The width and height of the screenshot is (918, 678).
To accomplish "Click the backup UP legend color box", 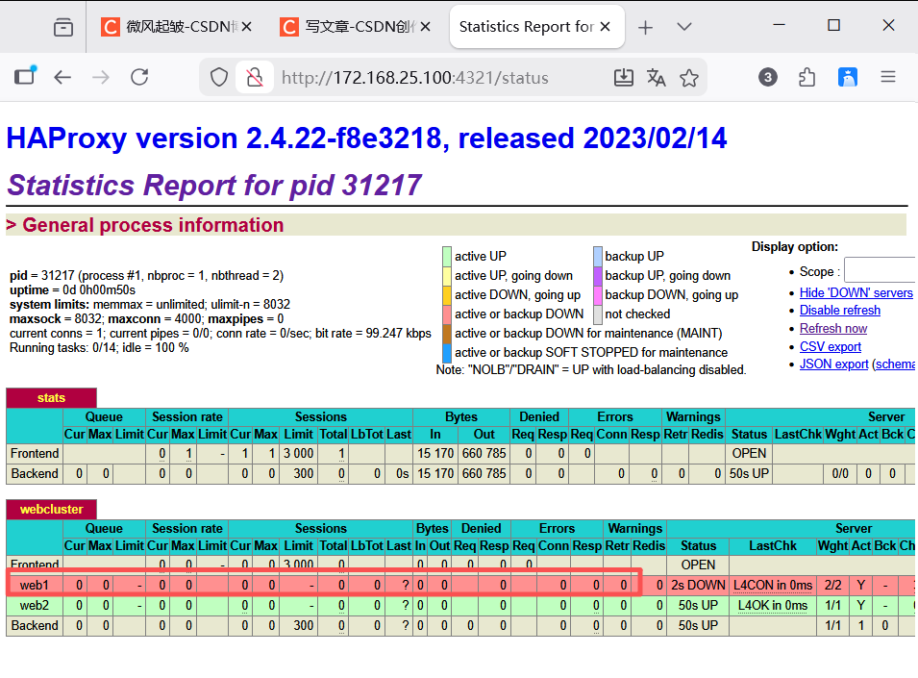I will click(598, 256).
